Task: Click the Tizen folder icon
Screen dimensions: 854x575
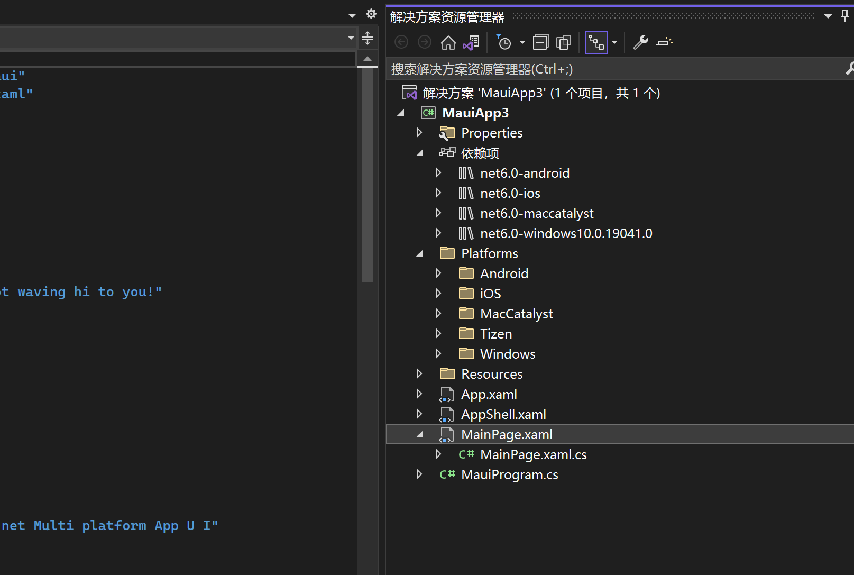Action: (x=466, y=333)
